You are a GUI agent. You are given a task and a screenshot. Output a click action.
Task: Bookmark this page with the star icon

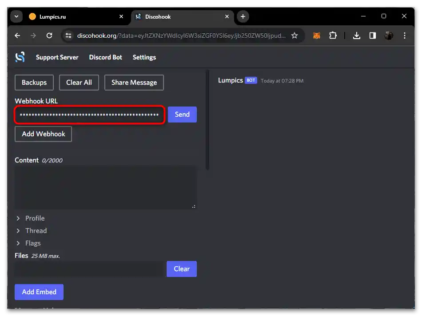(295, 36)
